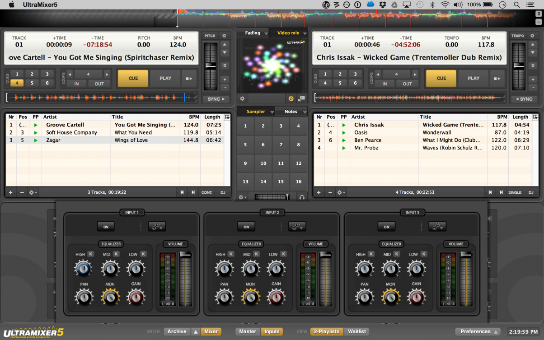This screenshot has height=340, width=544.
Task: Open Input 2 wrench settings dropdown
Action: (x=297, y=227)
